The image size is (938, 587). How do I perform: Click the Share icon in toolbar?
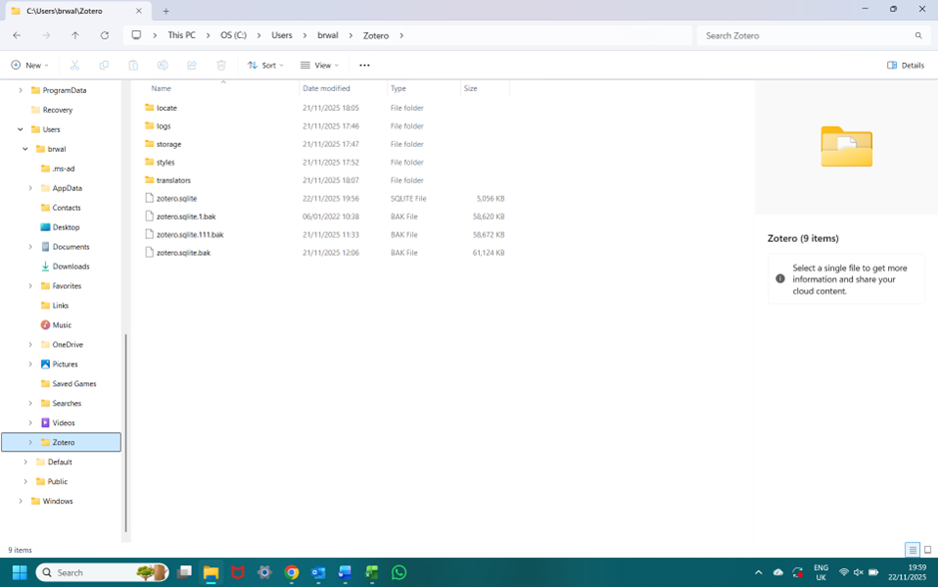(192, 65)
